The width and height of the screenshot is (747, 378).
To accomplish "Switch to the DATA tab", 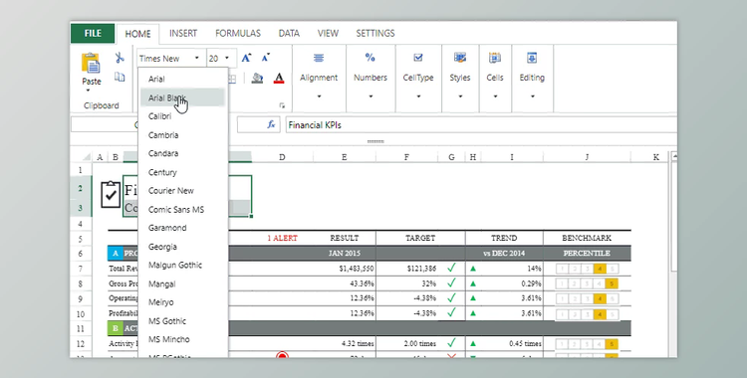I will (x=289, y=34).
